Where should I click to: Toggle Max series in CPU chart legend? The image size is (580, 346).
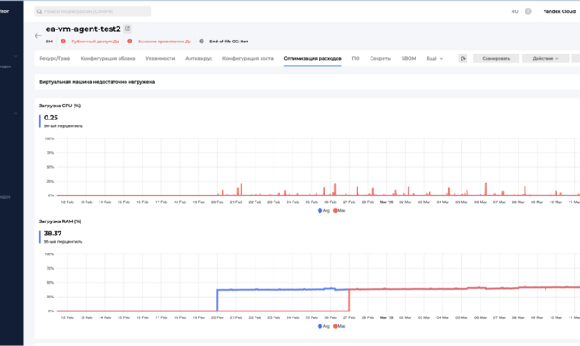pyautogui.click(x=339, y=211)
